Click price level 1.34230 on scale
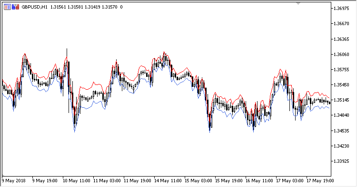The image size is (357, 187). tap(341, 146)
